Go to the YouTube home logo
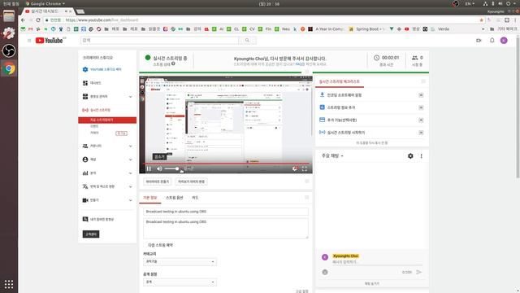The height and width of the screenshot is (293, 520). (50, 41)
